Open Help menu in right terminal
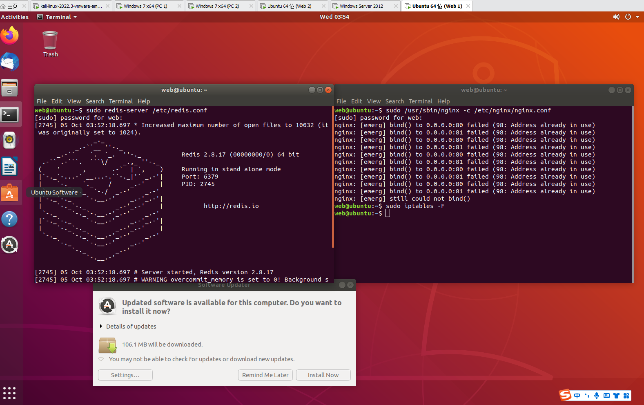Viewport: 644px width, 405px height. pos(443,101)
